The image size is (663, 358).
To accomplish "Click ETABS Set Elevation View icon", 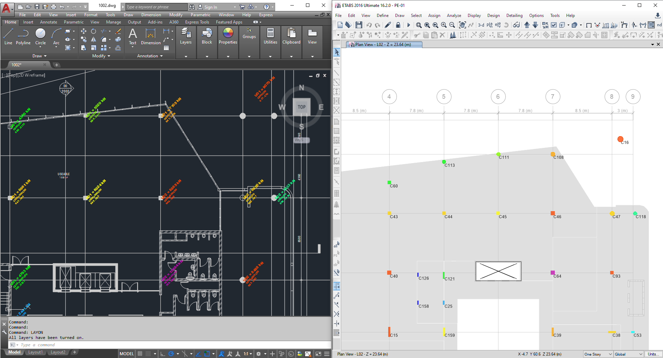I will coord(498,25).
